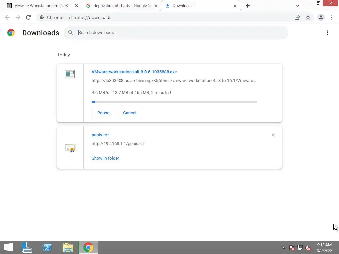This screenshot has width=339, height=254.
Task: Pause the VMware download
Action: pyautogui.click(x=103, y=113)
